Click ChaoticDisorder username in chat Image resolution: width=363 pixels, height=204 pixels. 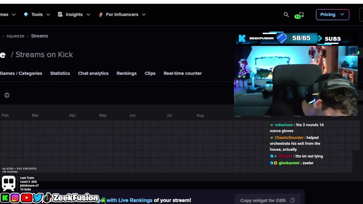click(289, 138)
